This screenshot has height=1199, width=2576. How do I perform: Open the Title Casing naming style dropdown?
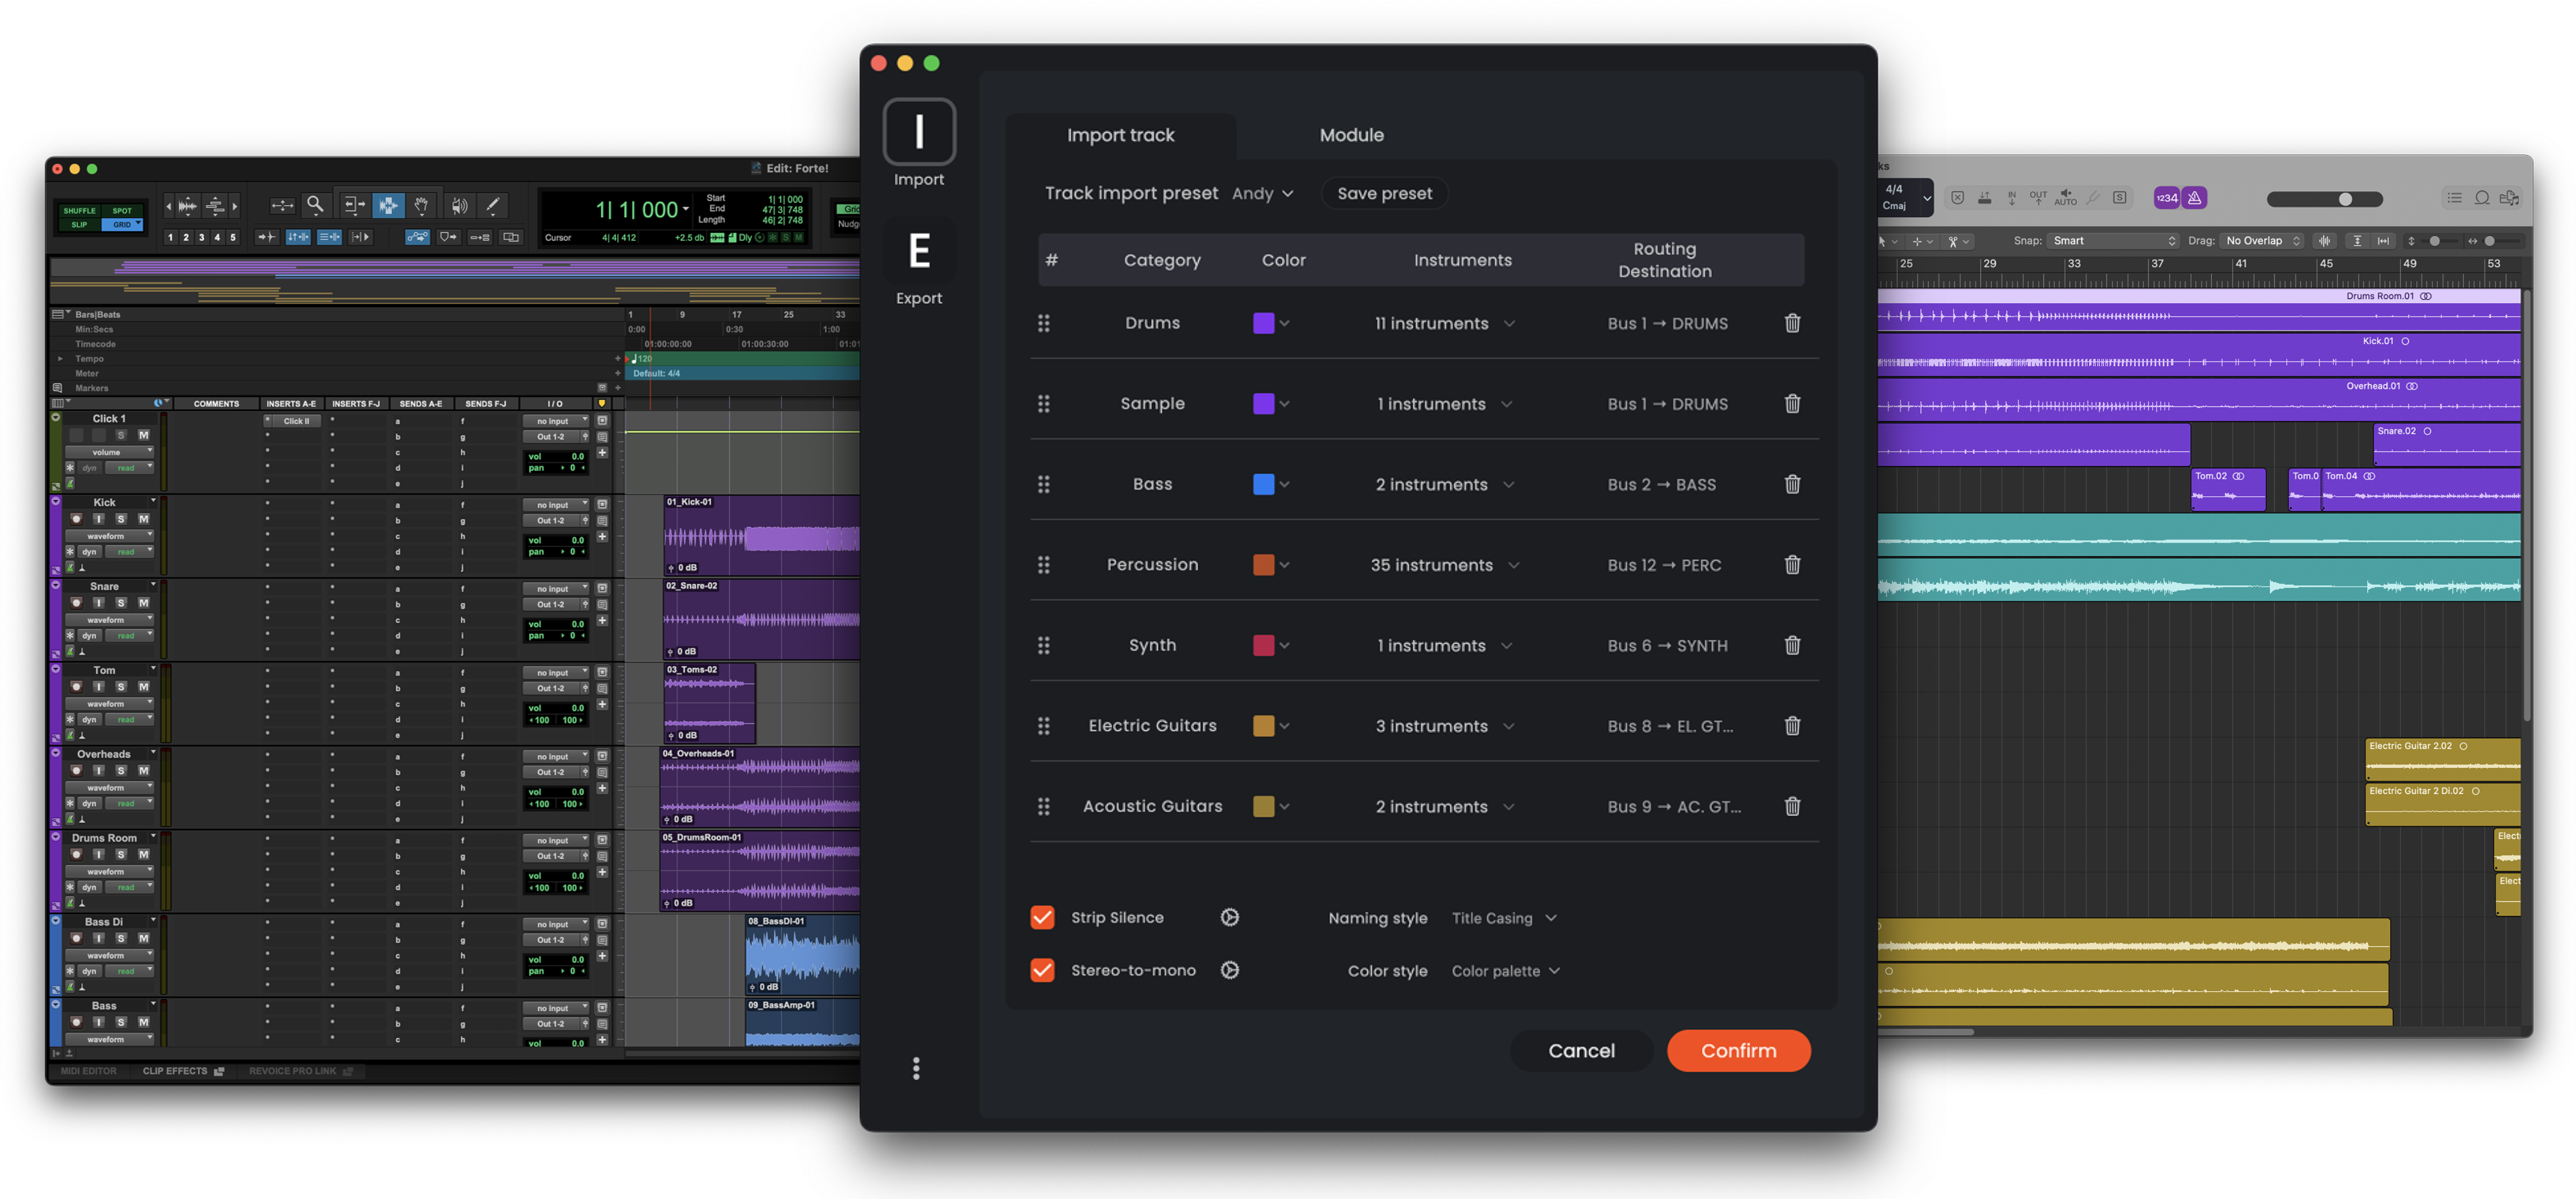pyautogui.click(x=1504, y=918)
